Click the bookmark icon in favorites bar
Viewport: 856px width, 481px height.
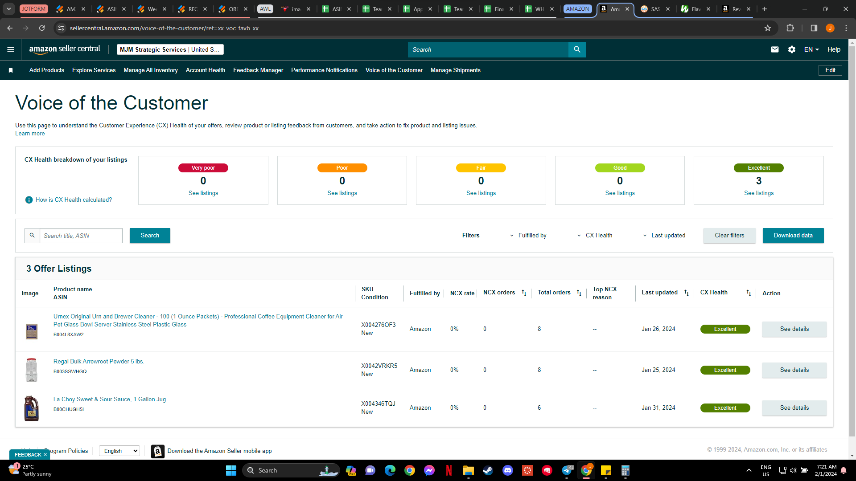pyautogui.click(x=11, y=70)
